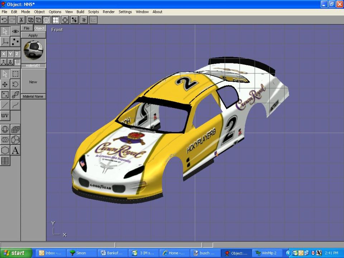
Task: Toggle the Z axis lock
Action: 17,54
